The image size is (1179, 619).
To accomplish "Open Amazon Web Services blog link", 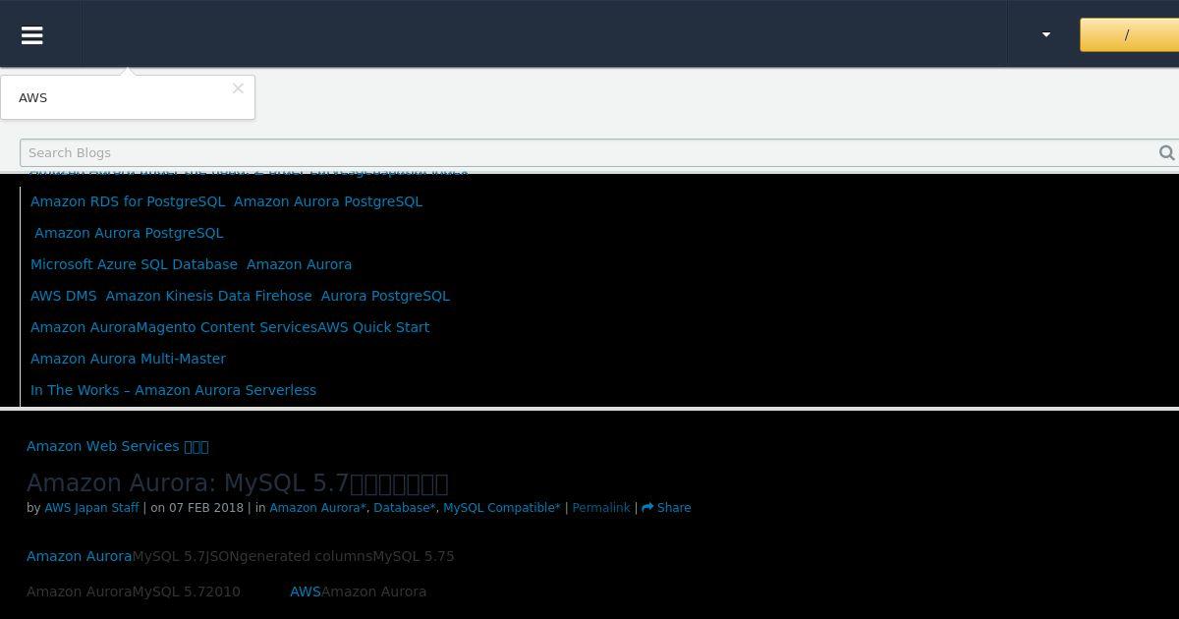I will (x=117, y=446).
